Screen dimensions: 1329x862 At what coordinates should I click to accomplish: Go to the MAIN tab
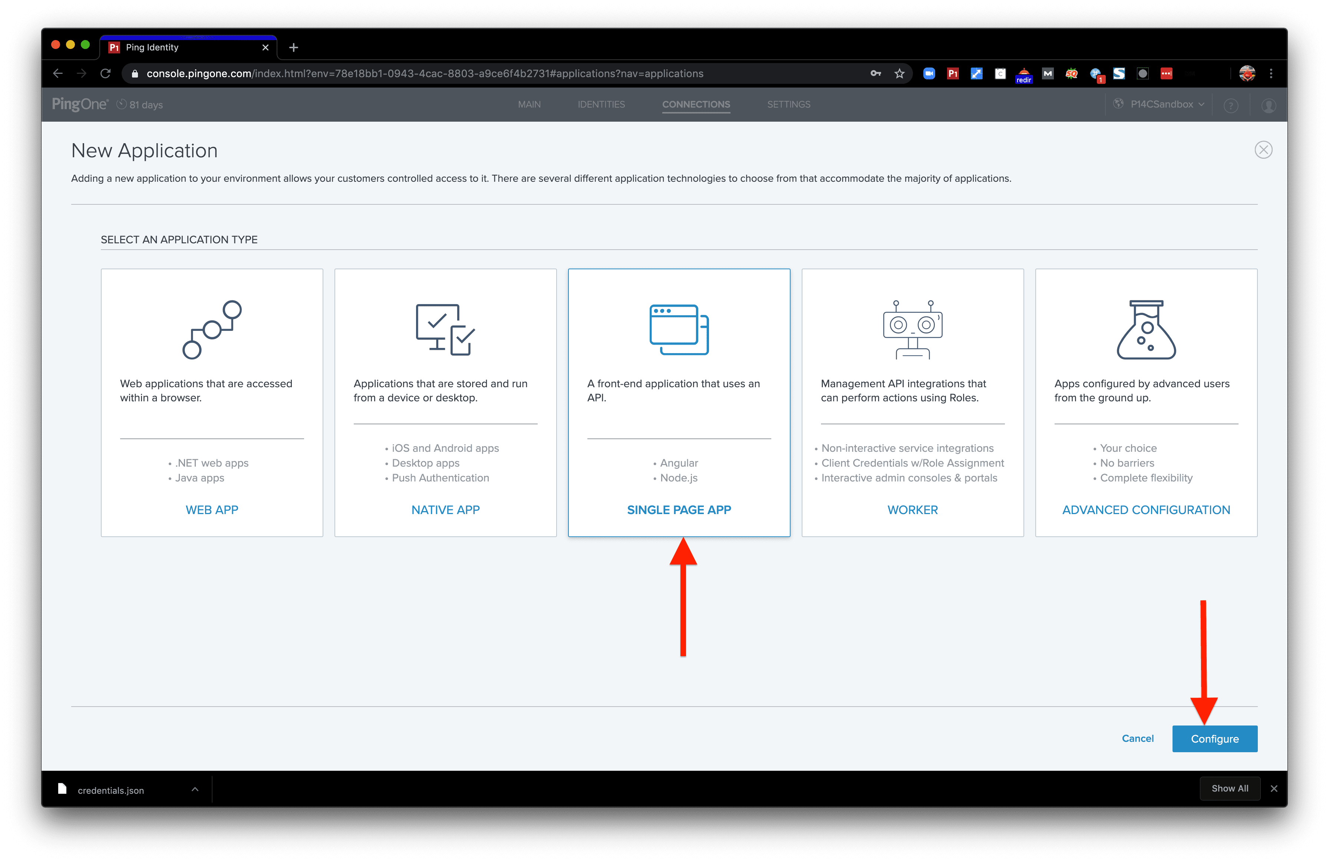pos(529,105)
